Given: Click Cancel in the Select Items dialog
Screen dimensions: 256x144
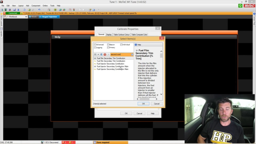Looking at the screenshot, I should point(157,104).
